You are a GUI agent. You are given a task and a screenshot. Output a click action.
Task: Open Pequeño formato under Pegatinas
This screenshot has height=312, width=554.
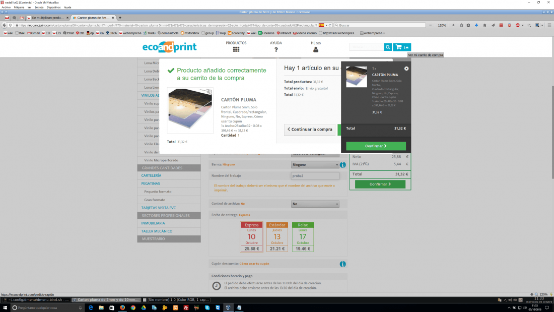click(158, 192)
